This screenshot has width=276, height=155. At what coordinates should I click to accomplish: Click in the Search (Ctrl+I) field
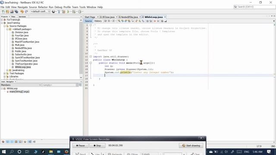tap(254, 7)
